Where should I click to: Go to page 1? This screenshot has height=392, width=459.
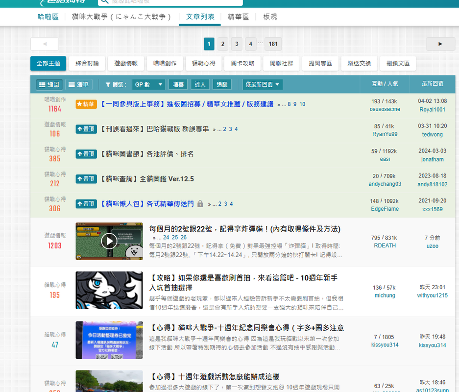(209, 44)
